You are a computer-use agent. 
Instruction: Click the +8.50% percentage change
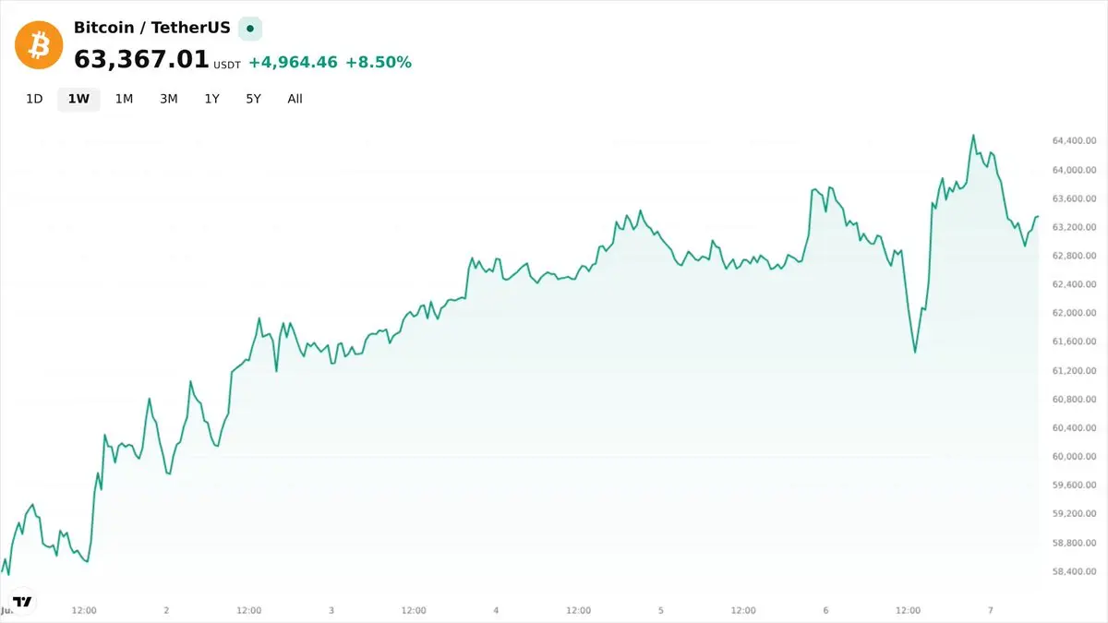click(x=379, y=63)
